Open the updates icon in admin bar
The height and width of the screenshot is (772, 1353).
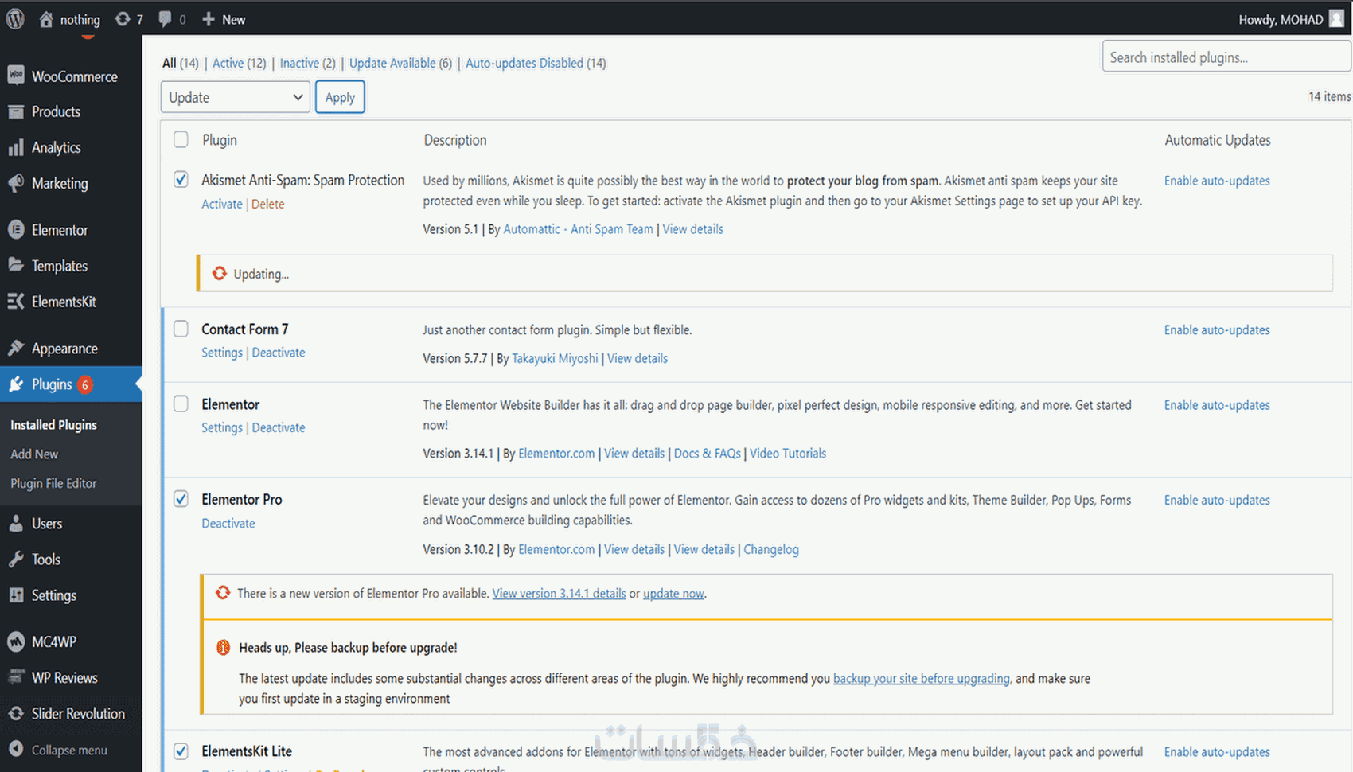(x=123, y=19)
